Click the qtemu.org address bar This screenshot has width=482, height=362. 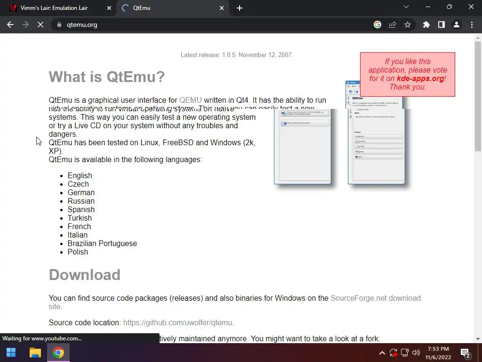(x=212, y=25)
